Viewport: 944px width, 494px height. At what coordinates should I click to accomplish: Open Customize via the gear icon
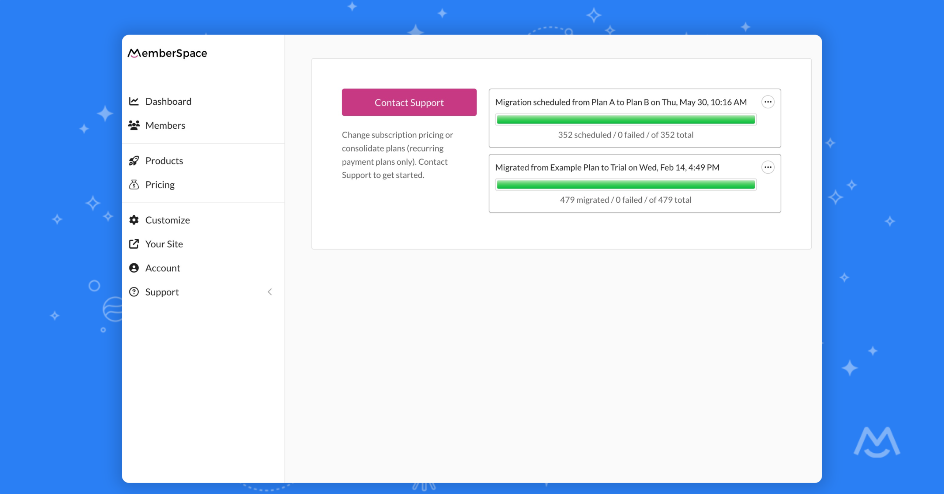point(134,220)
